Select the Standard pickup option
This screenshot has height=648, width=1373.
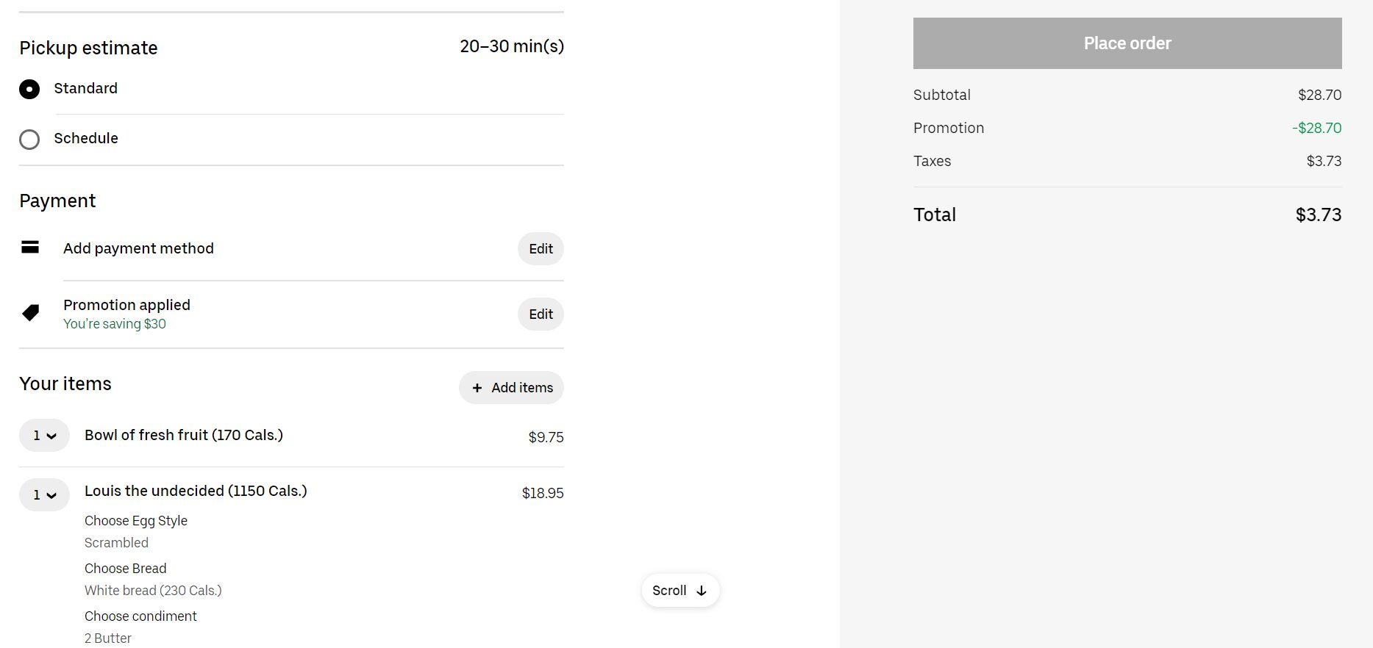coord(29,89)
